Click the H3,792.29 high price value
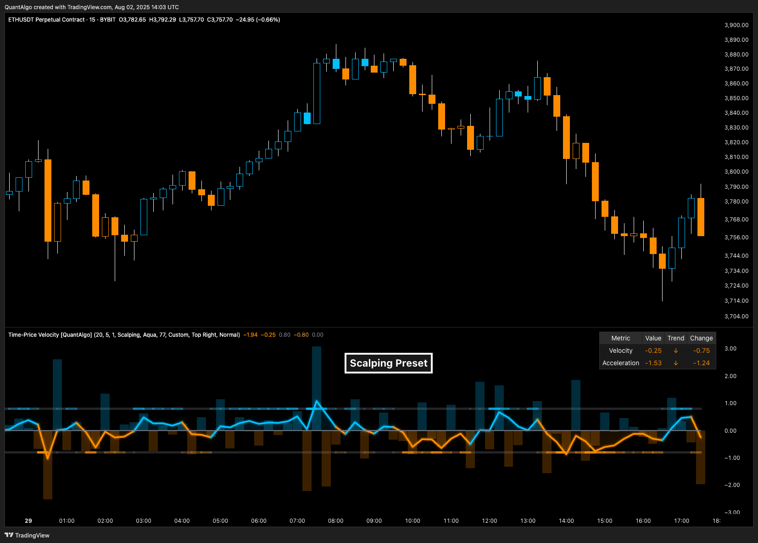This screenshot has height=543, width=758. tap(162, 20)
